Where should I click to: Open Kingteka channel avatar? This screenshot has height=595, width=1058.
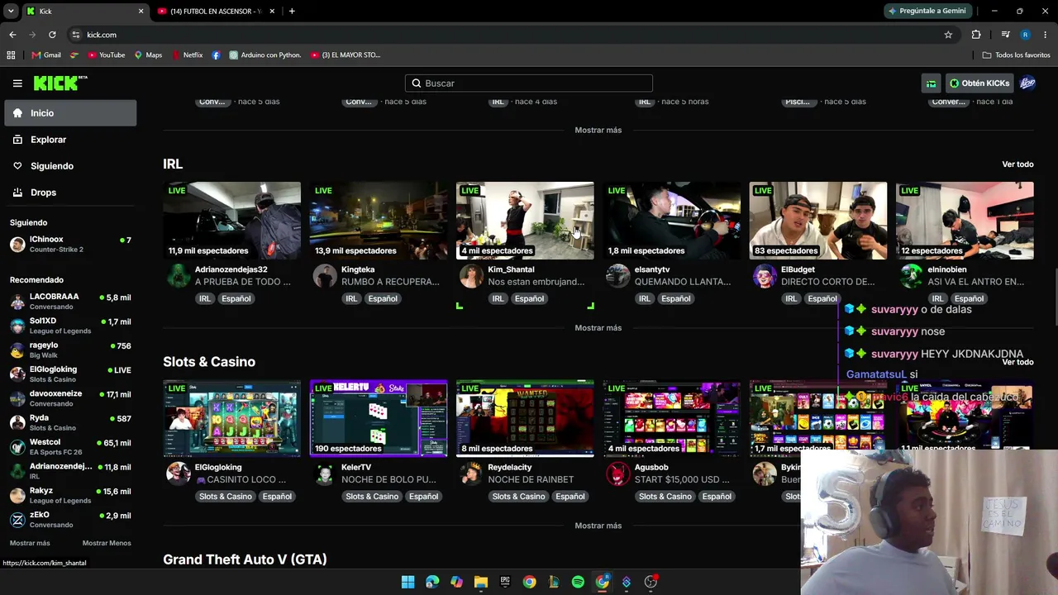[325, 276]
